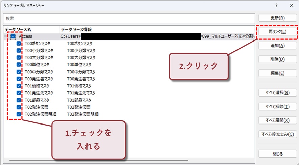Click the すべて選択(S) button
The image size is (299, 165).
click(x=277, y=93)
